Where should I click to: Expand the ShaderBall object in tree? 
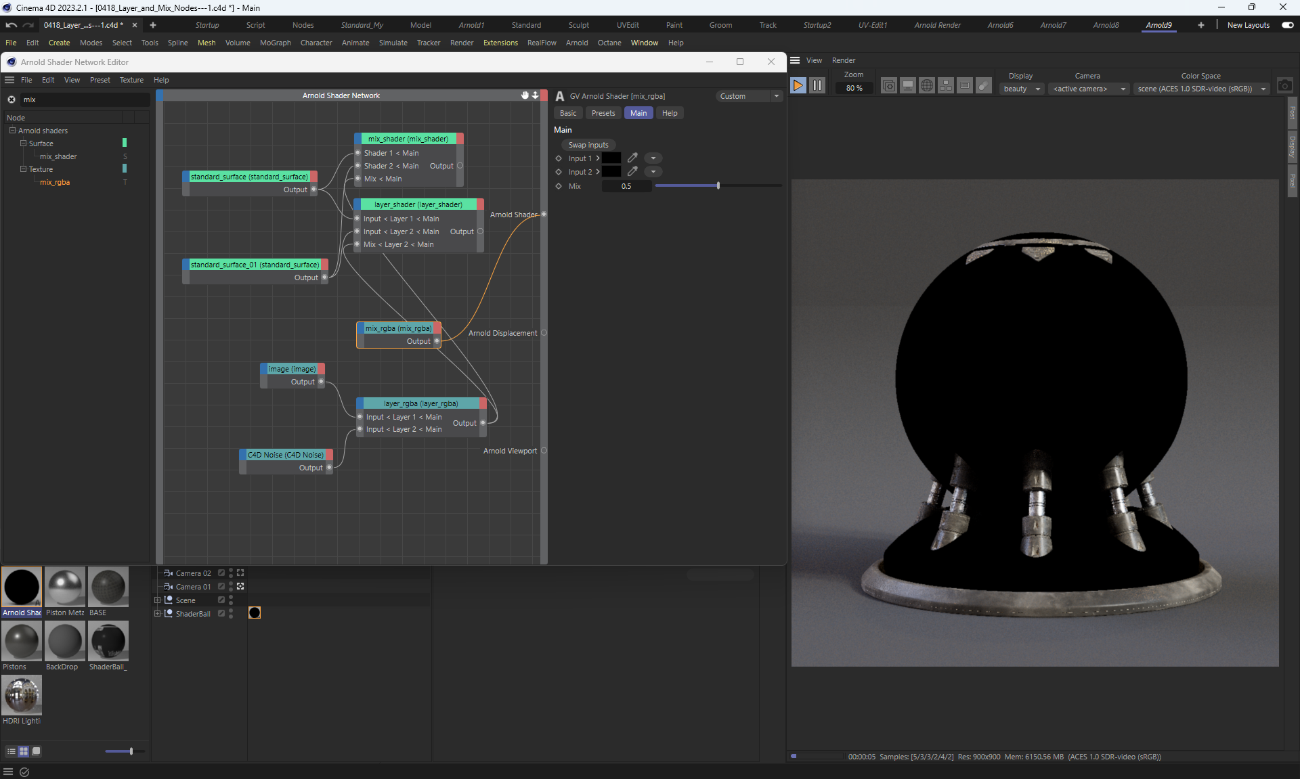pos(158,614)
